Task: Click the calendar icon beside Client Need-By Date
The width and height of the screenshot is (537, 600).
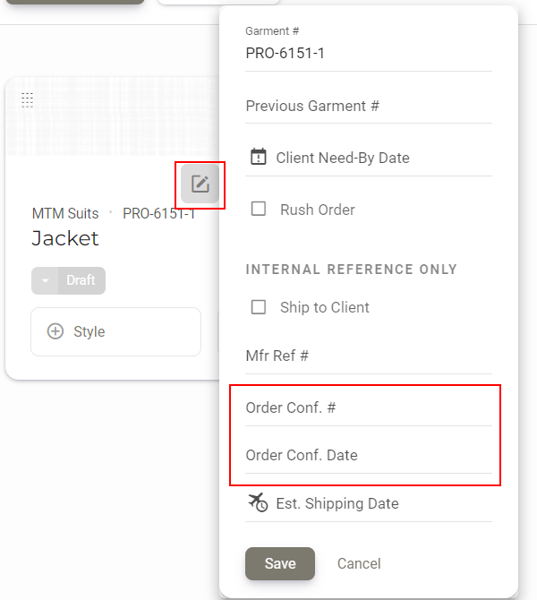Action: (x=258, y=157)
